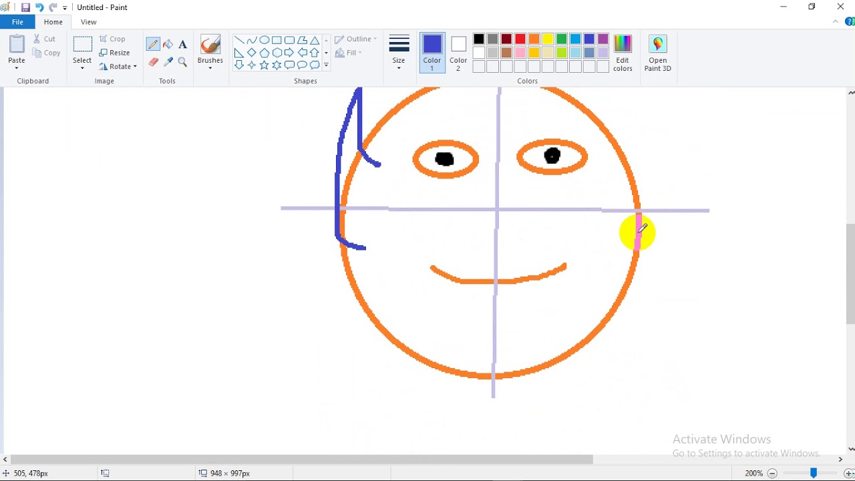
Task: Open the shape Fill dropdown
Action: click(x=349, y=53)
